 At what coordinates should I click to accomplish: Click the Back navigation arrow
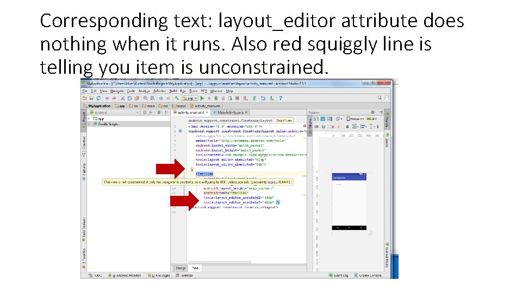pos(161,98)
